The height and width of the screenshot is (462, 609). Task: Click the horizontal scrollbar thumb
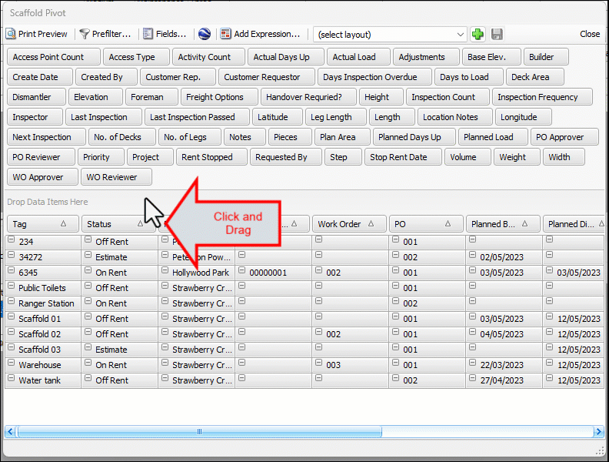(200, 432)
